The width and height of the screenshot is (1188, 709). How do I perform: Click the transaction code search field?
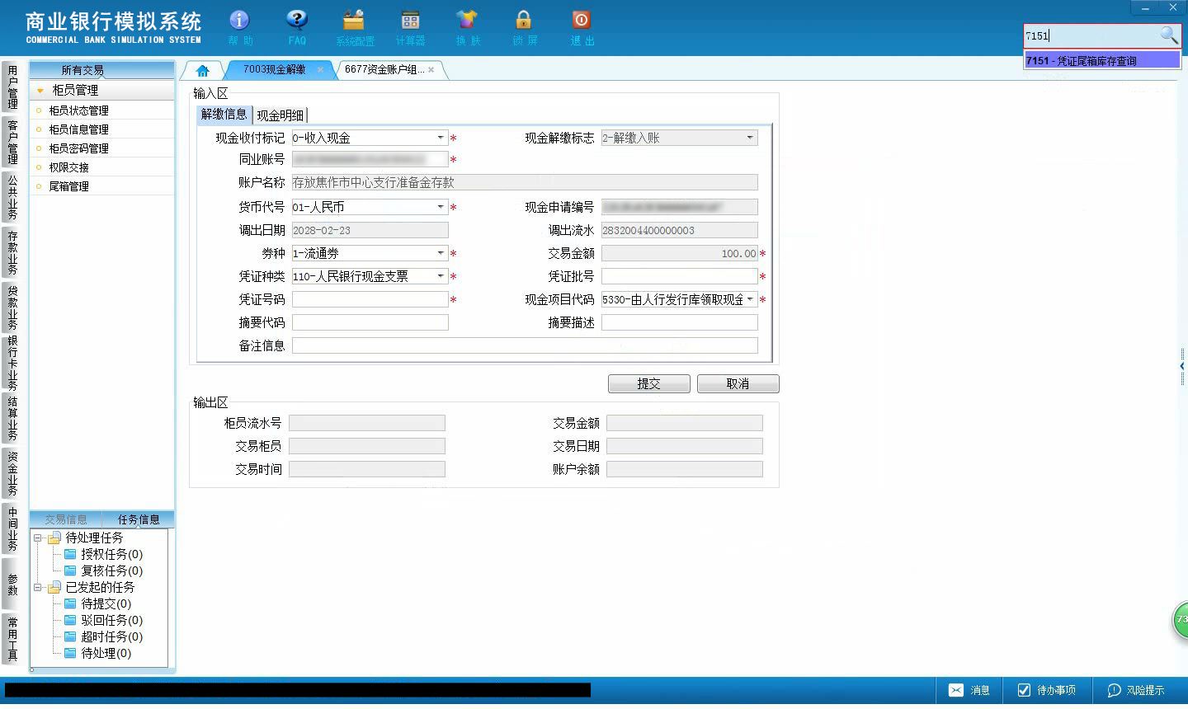click(x=1091, y=35)
